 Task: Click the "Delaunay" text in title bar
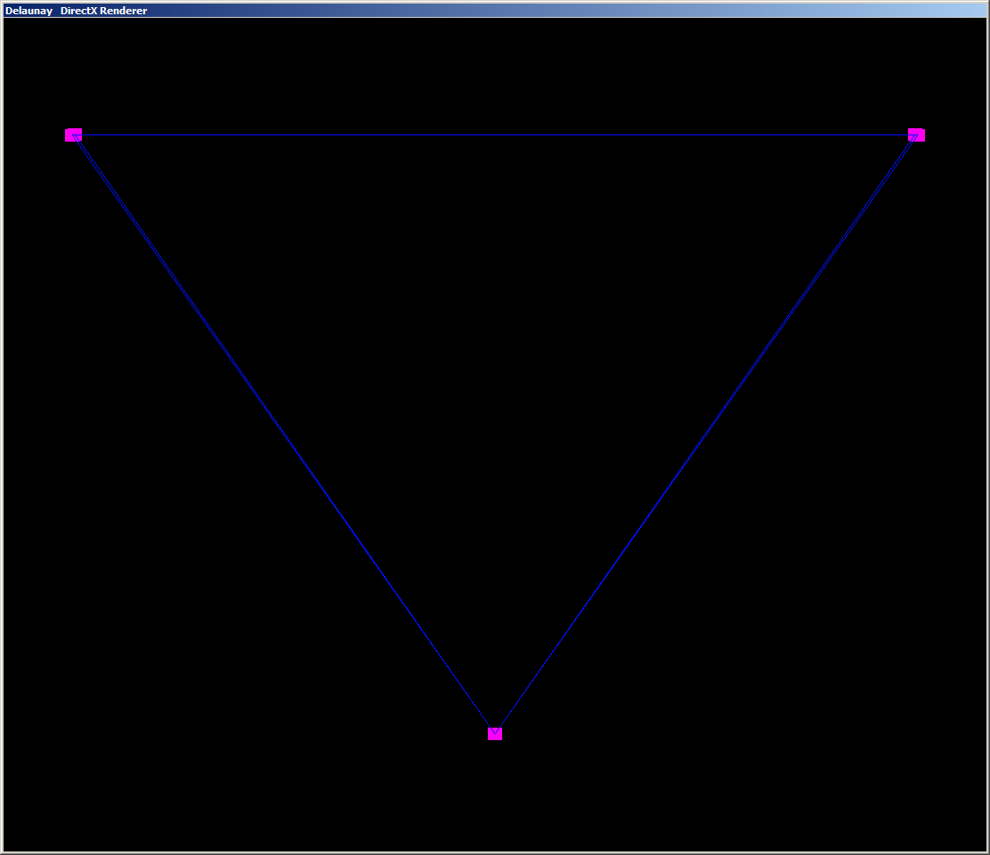[x=28, y=11]
